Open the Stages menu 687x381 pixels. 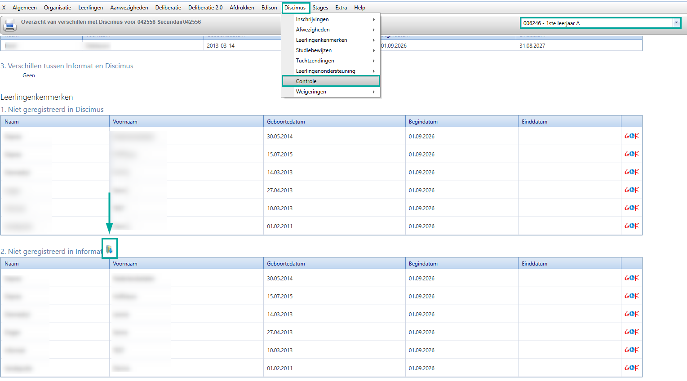pyautogui.click(x=320, y=8)
